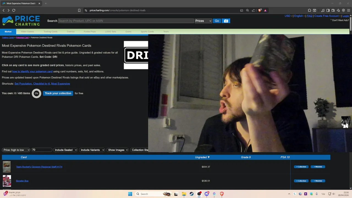Viewport: 352px width, 198px height.
Task: Select the LEGO Sets tab
Action: tap(111, 32)
